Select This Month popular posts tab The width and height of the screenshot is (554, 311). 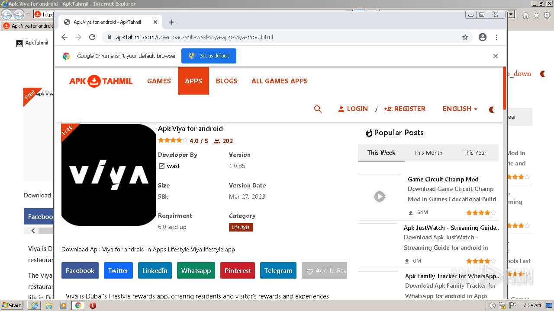point(428,152)
